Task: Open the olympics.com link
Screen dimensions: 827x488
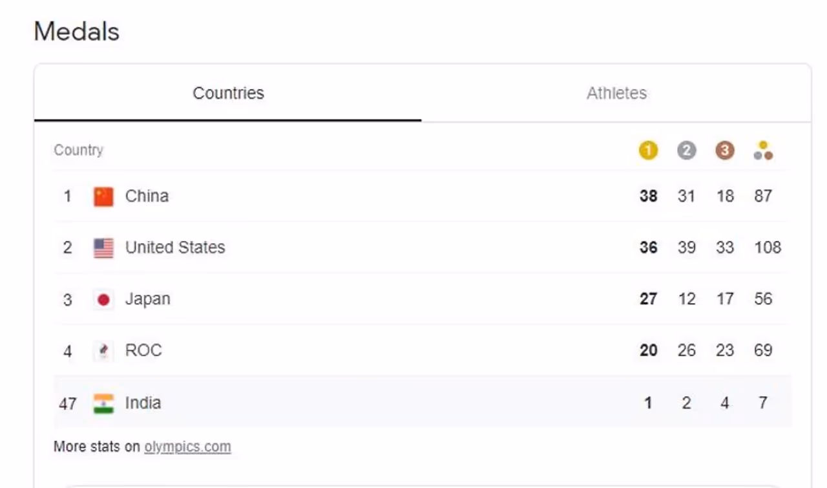Action: [x=187, y=447]
